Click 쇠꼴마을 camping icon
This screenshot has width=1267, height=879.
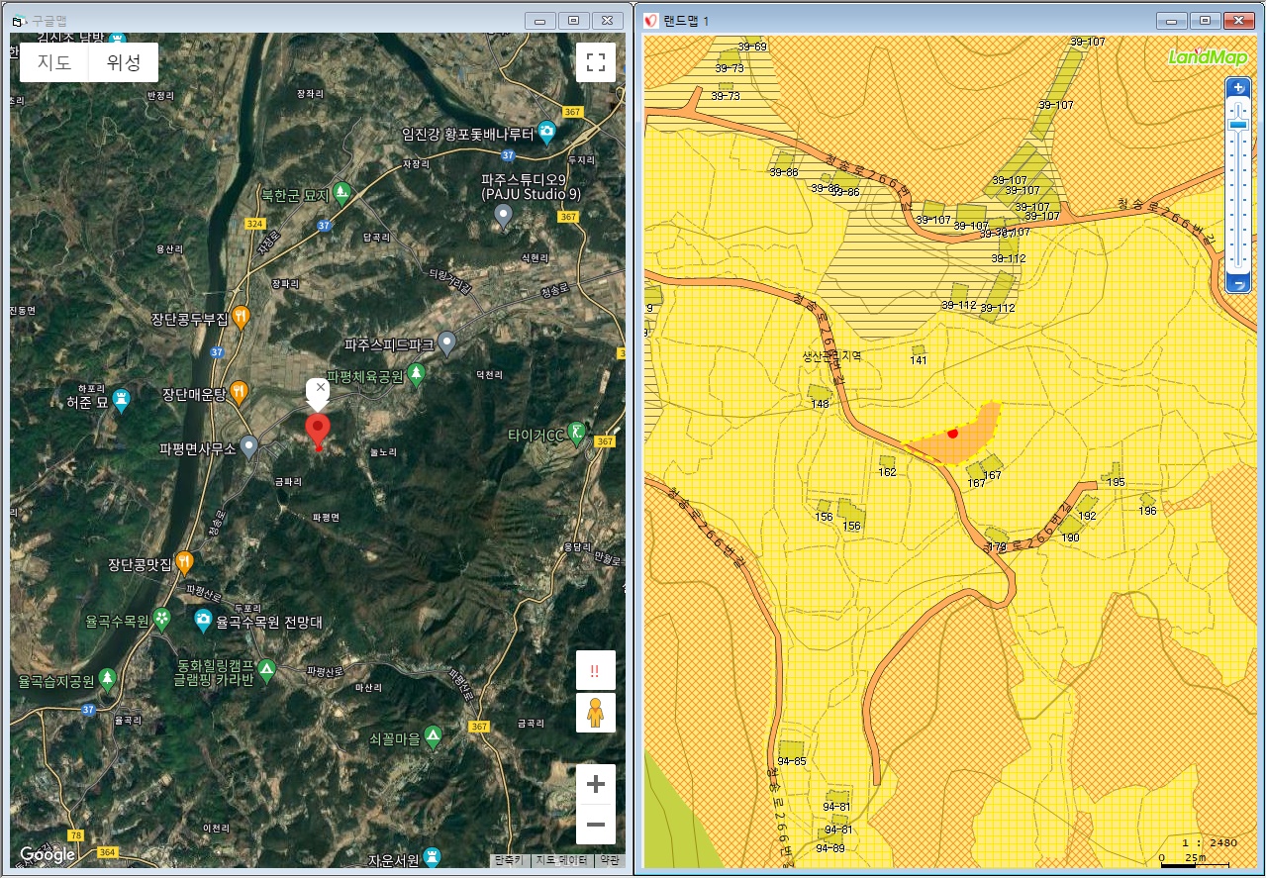click(433, 736)
